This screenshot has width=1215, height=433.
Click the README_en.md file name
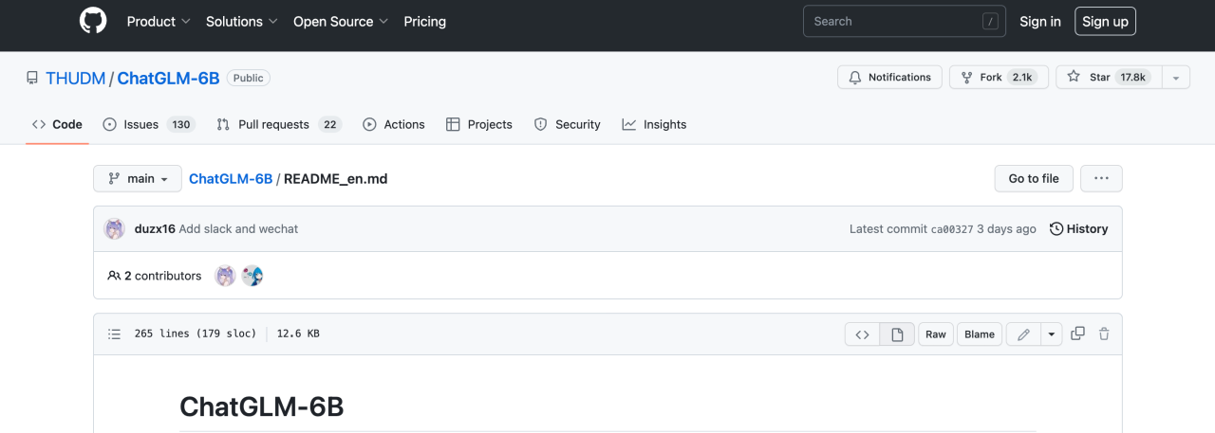tap(335, 178)
